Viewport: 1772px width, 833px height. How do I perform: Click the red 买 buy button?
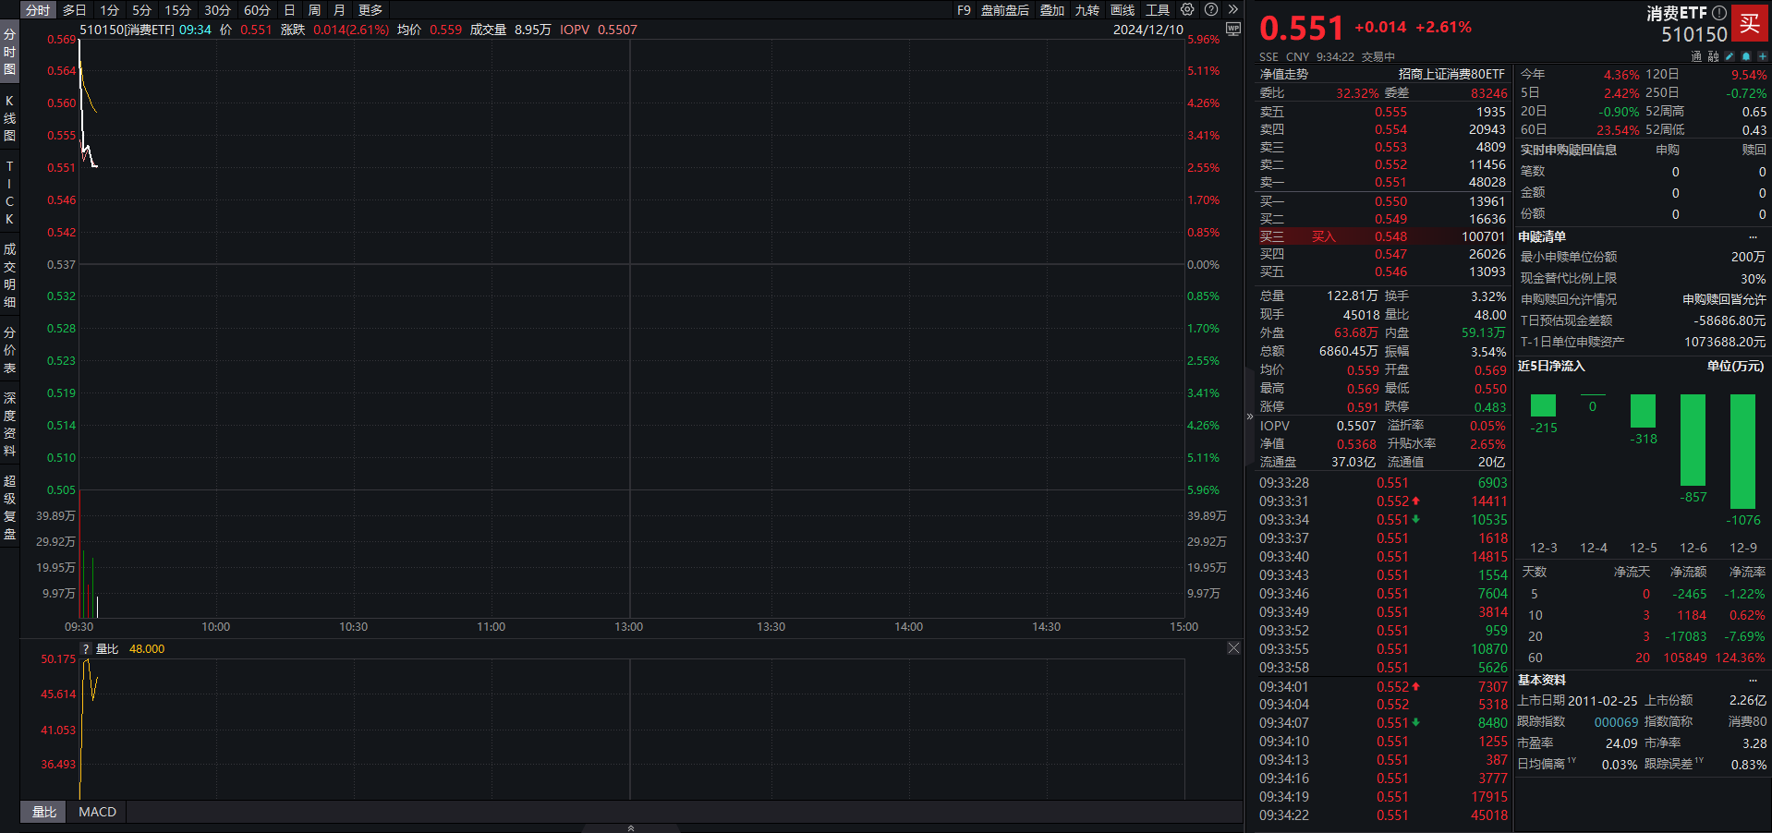(1750, 24)
